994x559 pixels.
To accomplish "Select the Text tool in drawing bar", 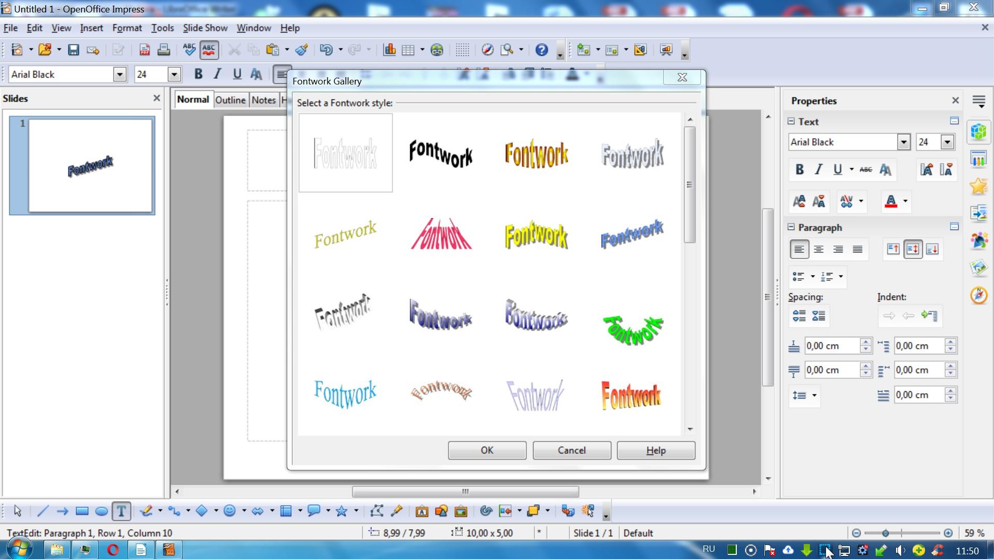I will [x=121, y=511].
